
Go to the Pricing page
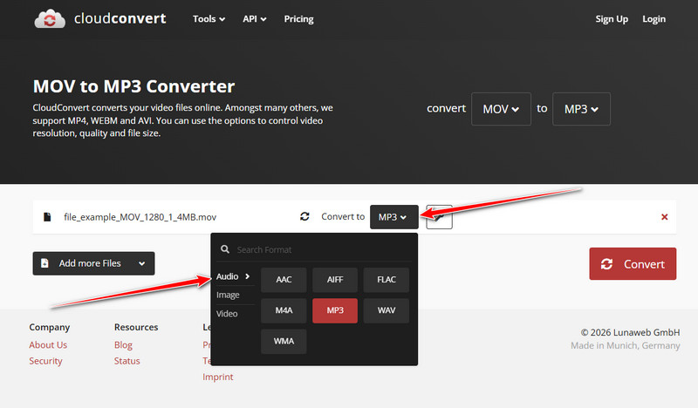pos(298,19)
